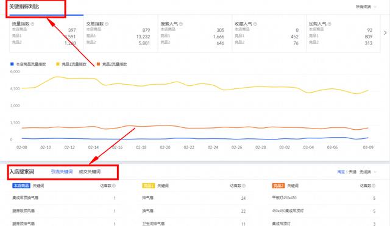Select the 淘宝 source link
Screen dimensions: 390x226
click(341, 172)
